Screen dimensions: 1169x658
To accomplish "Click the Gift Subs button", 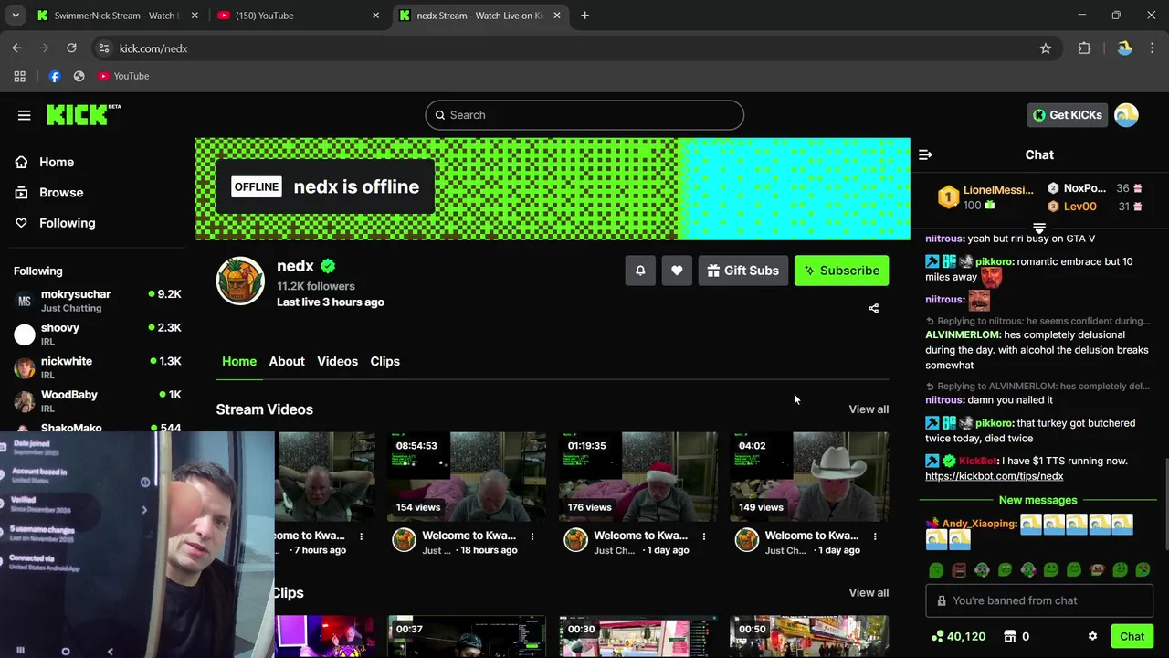I will pos(742,271).
